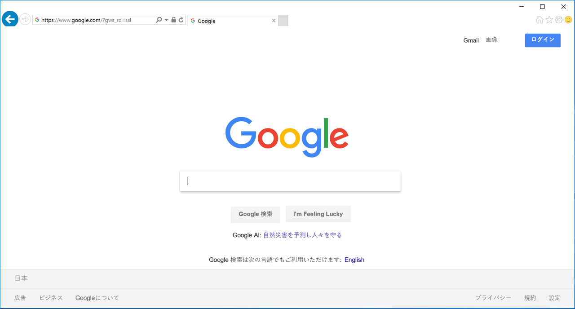Image resolution: width=575 pixels, height=309 pixels.
Task: Click the magnifier search icon in address bar
Action: pyautogui.click(x=159, y=20)
